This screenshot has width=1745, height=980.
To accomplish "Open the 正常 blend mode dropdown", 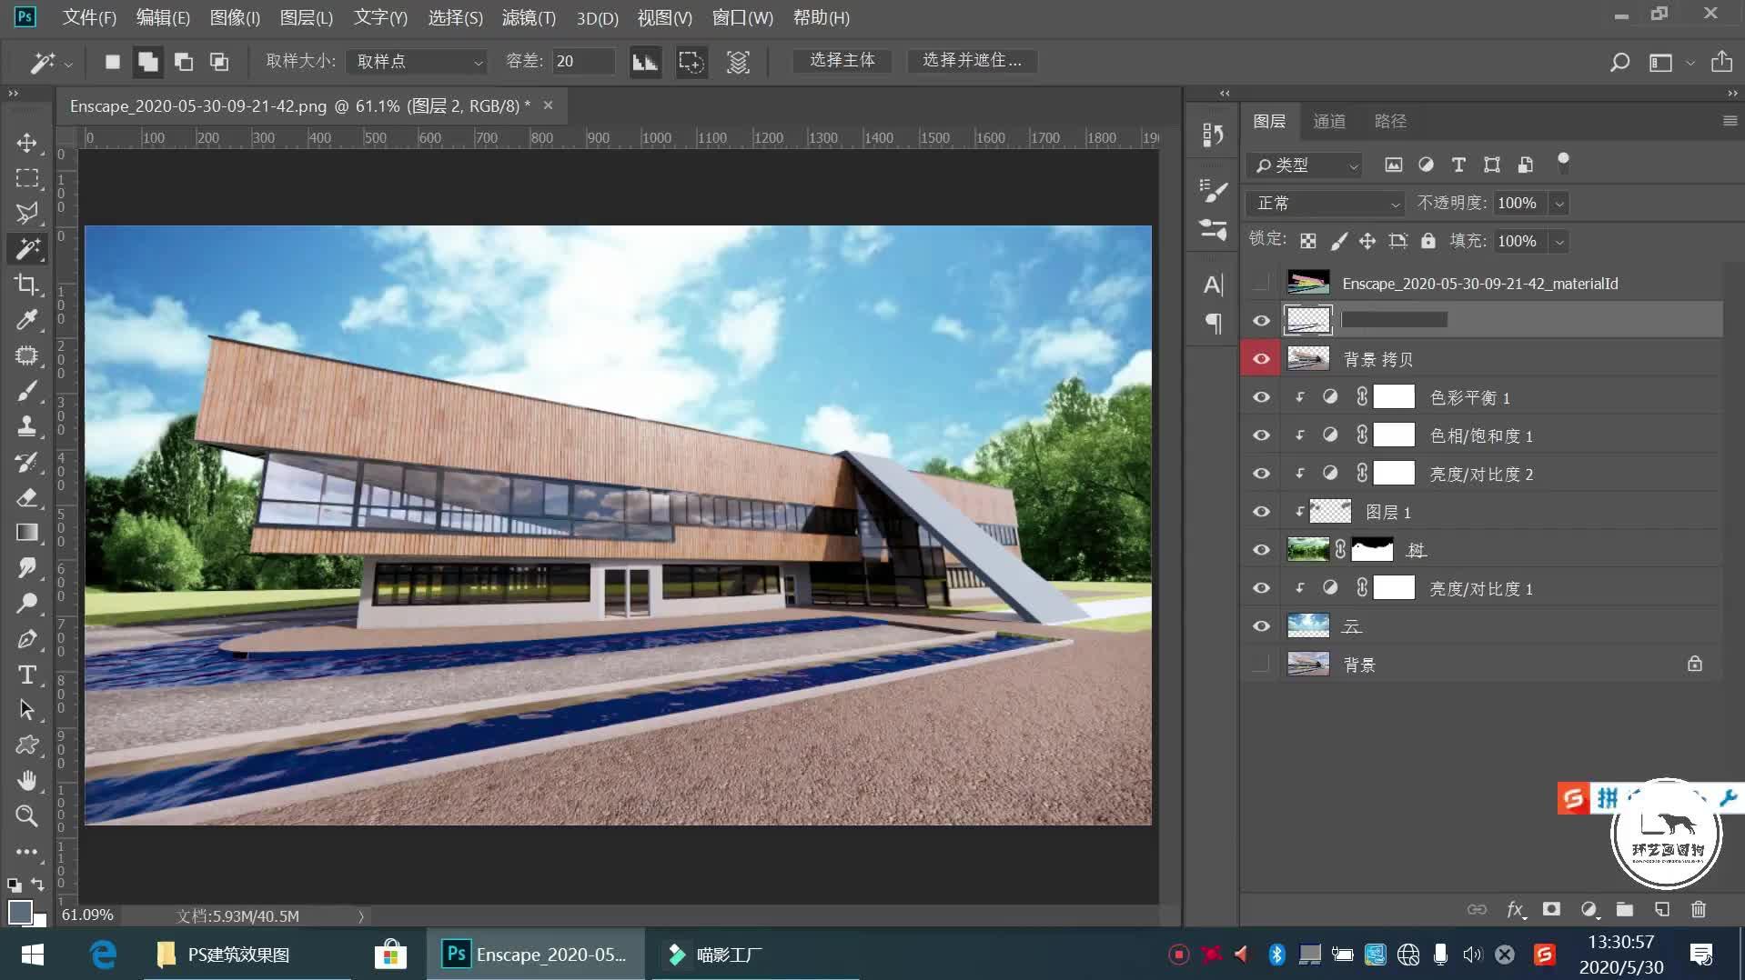I will [x=1326, y=203].
